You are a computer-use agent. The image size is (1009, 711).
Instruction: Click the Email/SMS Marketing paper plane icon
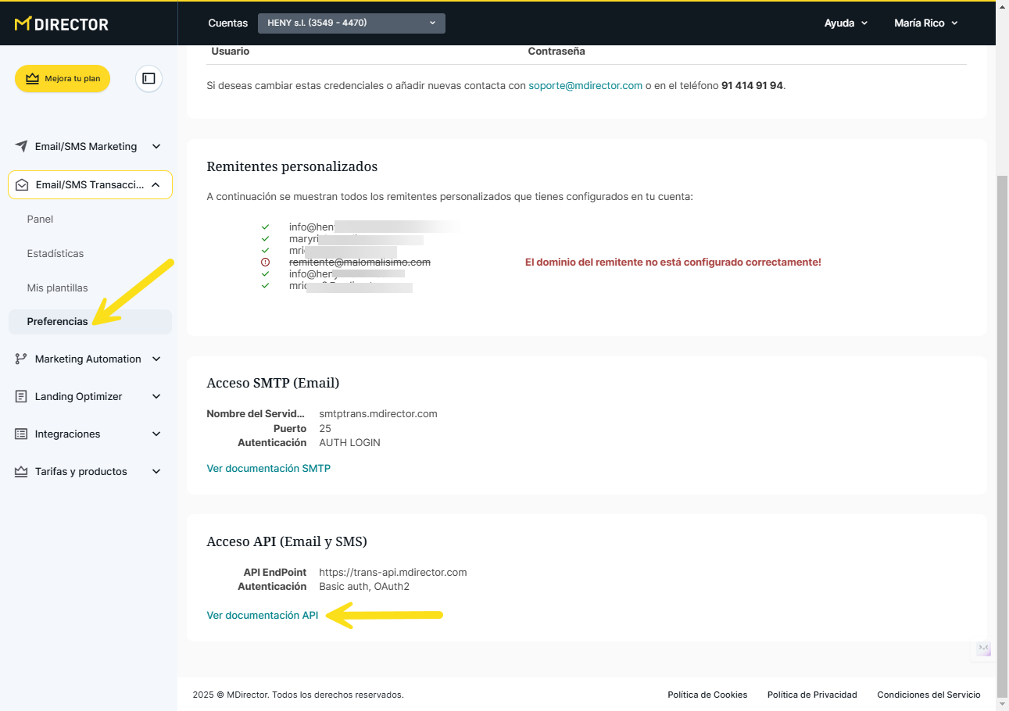tap(21, 146)
